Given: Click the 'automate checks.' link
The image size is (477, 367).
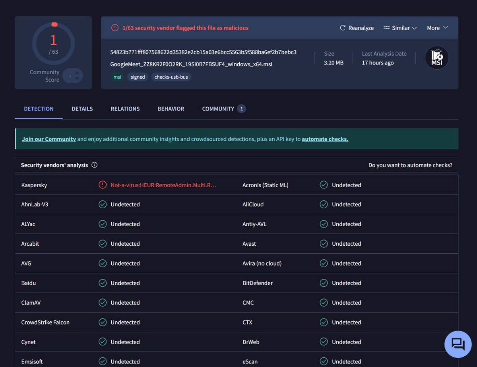Looking at the screenshot, I should 325,139.
